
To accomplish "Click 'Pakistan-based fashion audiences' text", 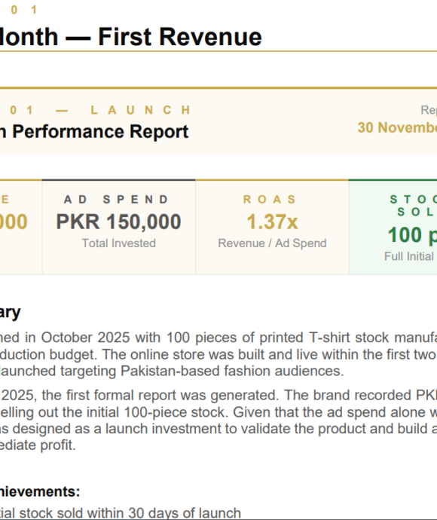I will coord(232,371).
